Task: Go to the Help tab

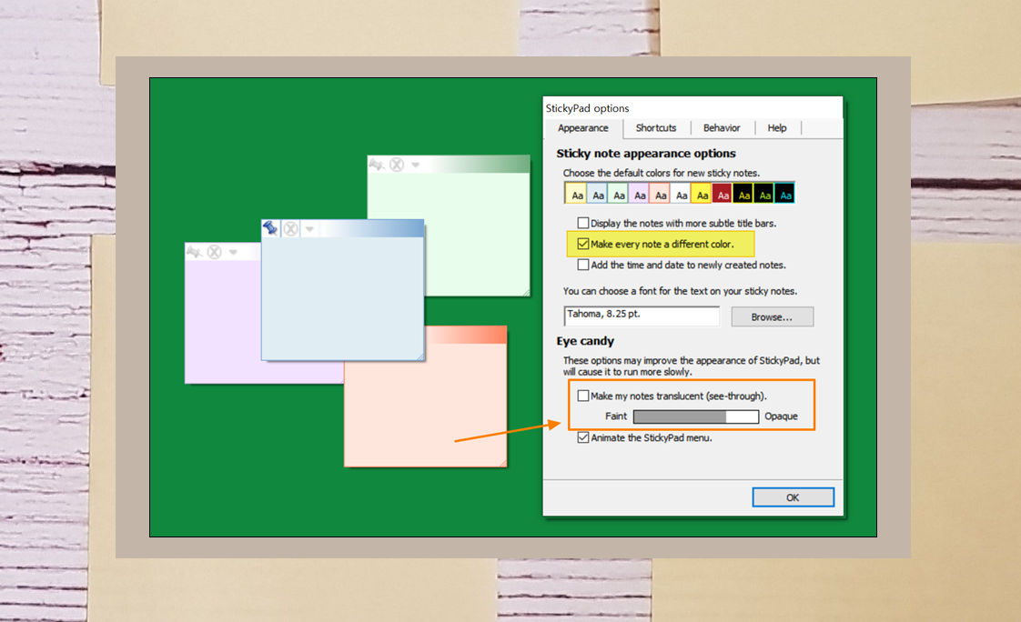Action: tap(777, 128)
